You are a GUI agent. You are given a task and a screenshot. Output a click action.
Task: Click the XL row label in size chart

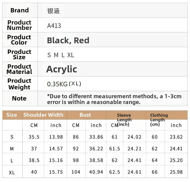[x=12, y=173]
